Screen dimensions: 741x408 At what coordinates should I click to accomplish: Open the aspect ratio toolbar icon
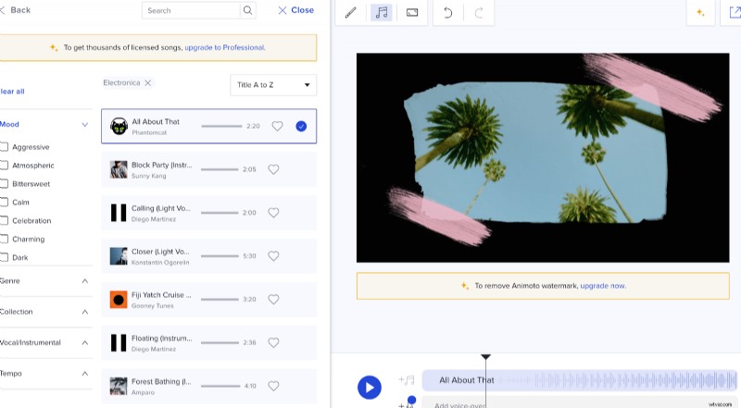tap(412, 12)
